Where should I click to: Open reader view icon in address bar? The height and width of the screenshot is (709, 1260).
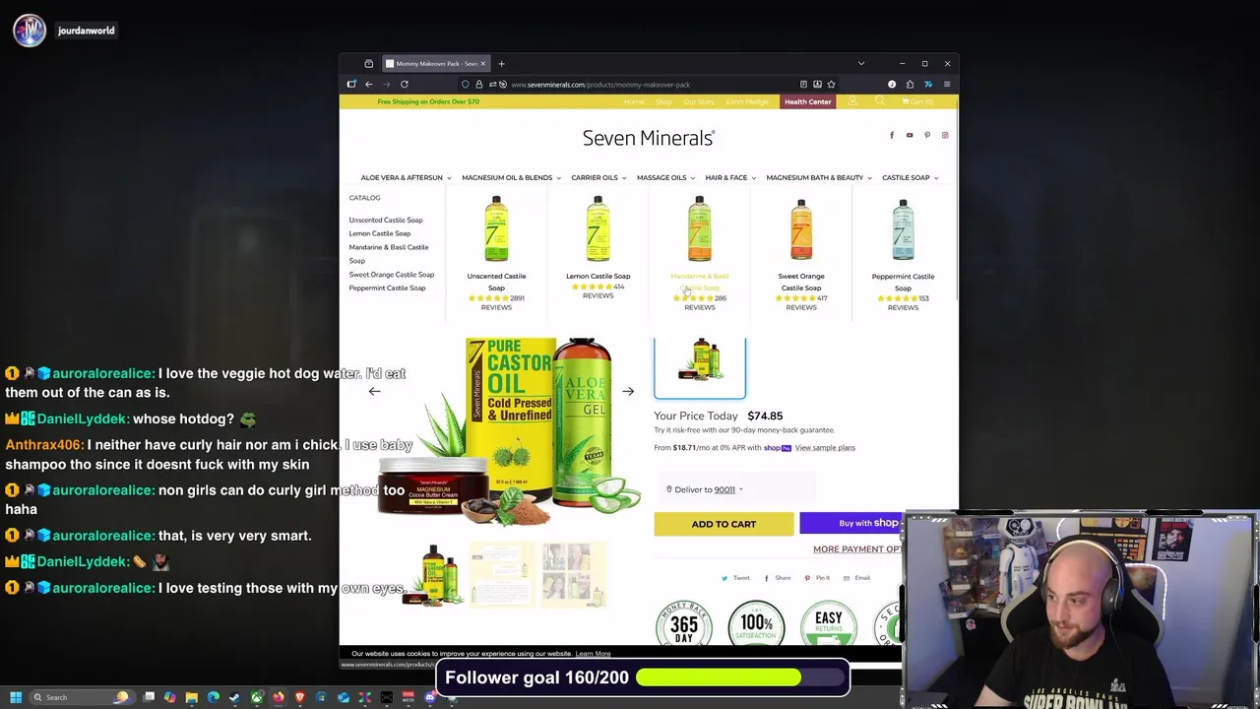[803, 85]
